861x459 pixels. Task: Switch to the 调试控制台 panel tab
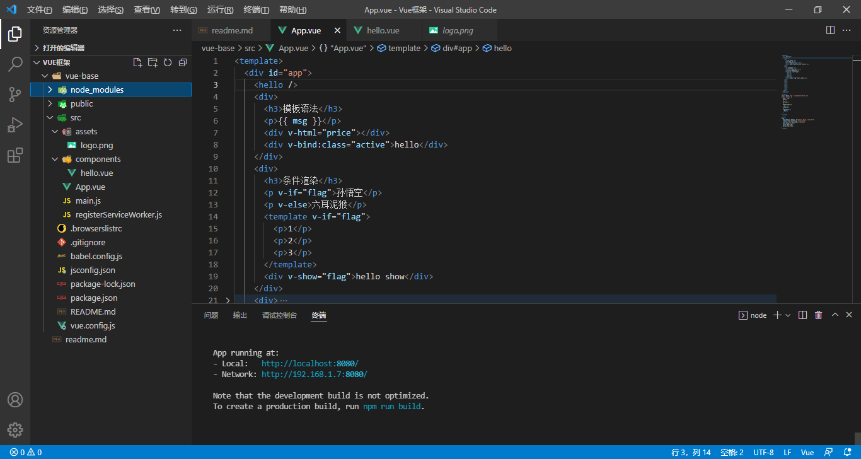(x=279, y=315)
